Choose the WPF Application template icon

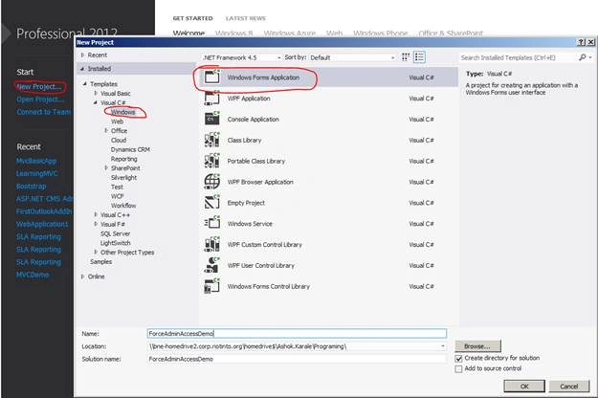click(211, 98)
